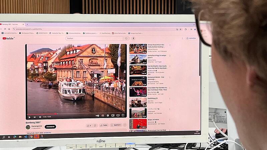Screen dimensions: 267x150
Task: Toggle subtitles in the video player
Action: point(103,115)
